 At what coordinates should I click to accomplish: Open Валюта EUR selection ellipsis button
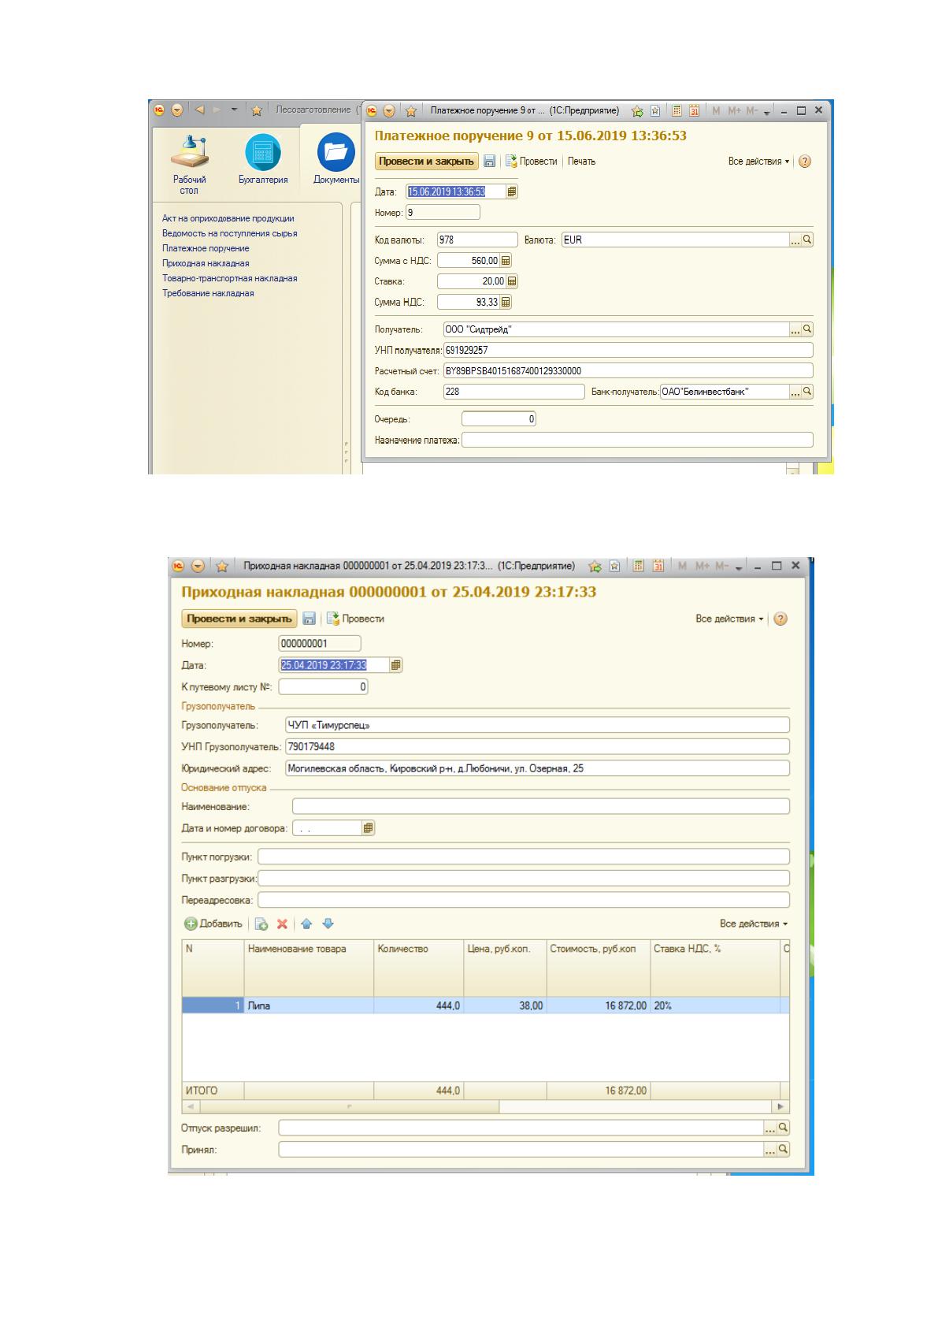tap(795, 240)
